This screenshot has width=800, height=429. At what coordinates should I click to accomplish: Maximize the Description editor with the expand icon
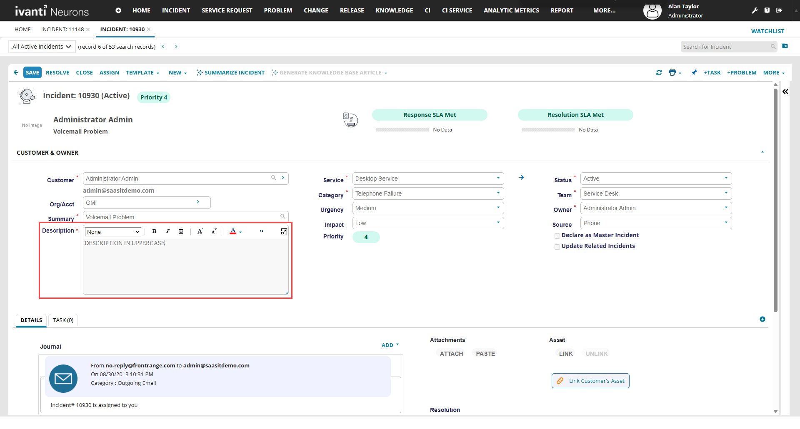click(284, 232)
